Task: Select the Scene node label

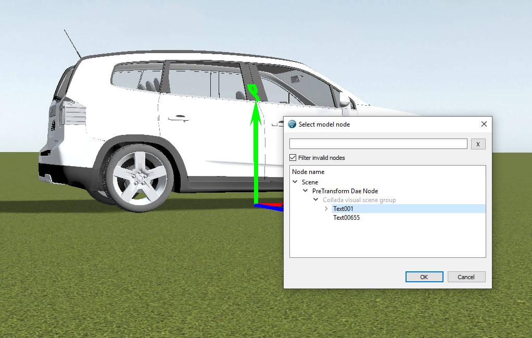Action: (310, 182)
